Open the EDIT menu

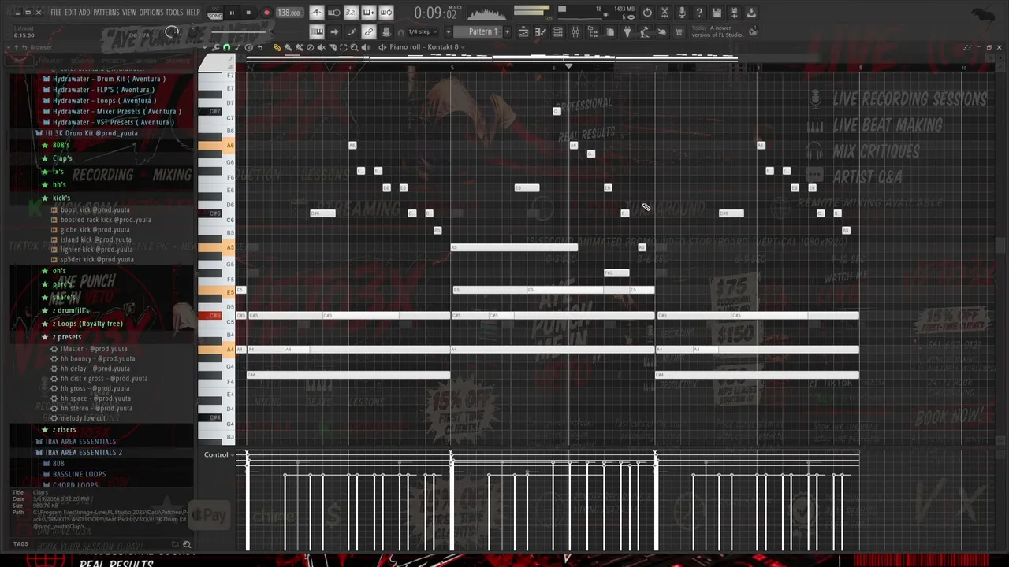tap(70, 13)
